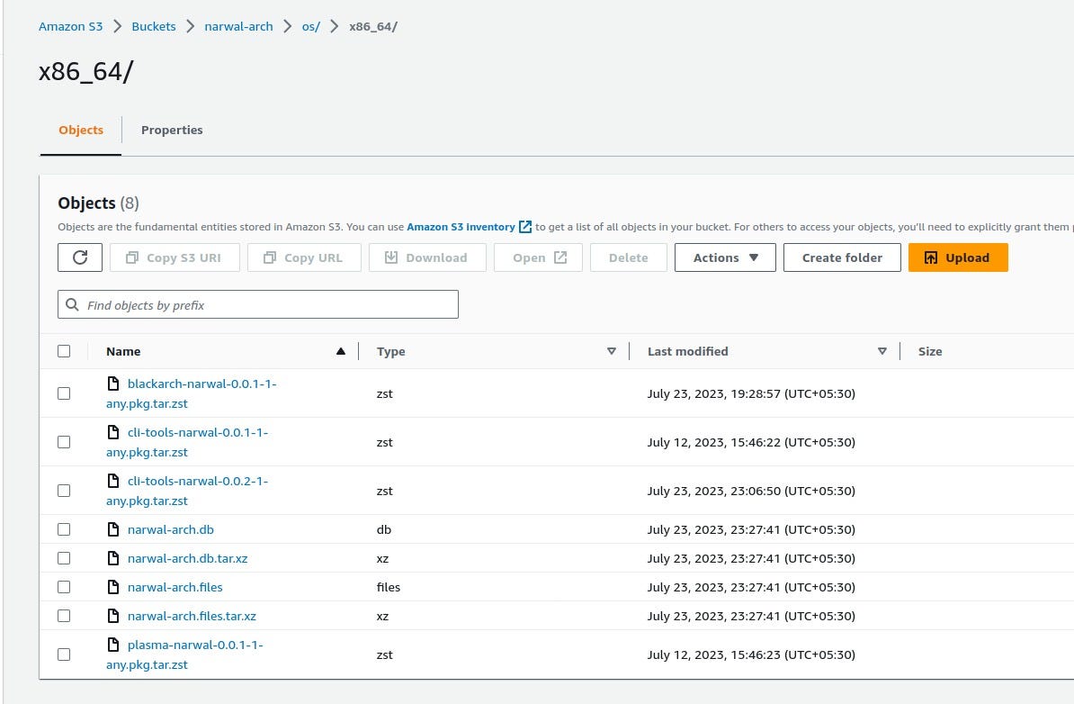
Task: Open the Actions dropdown menu
Action: click(725, 257)
